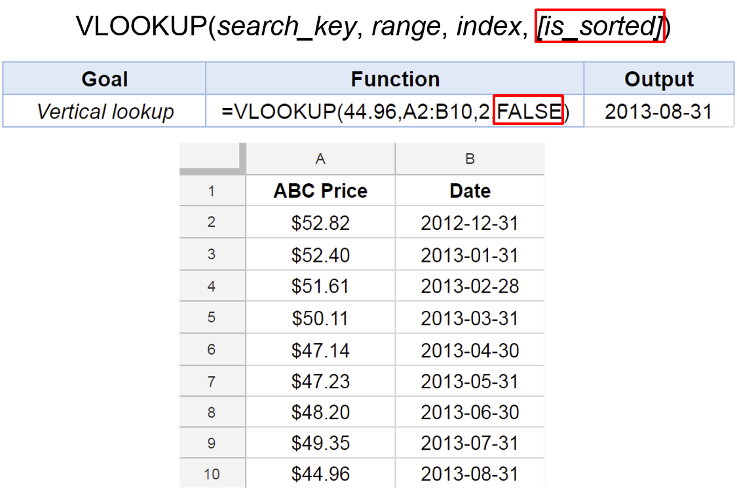Click cell containing $52.82
The height and width of the screenshot is (489, 737).
coord(320,223)
